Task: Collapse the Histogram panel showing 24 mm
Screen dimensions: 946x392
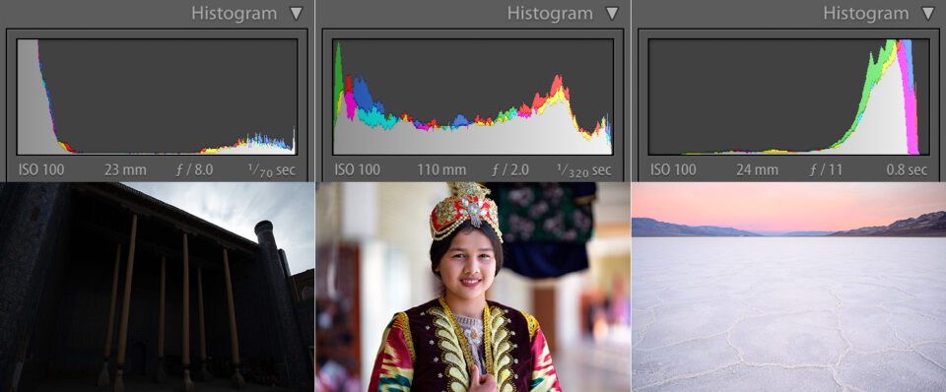Action: click(x=928, y=13)
